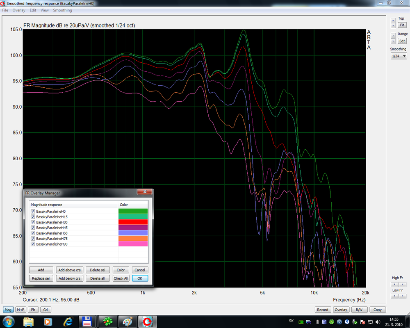Uncheck BasakyParalelneH0 overlay checkbox
Viewport: 410px width, 328px height.
[33, 211]
